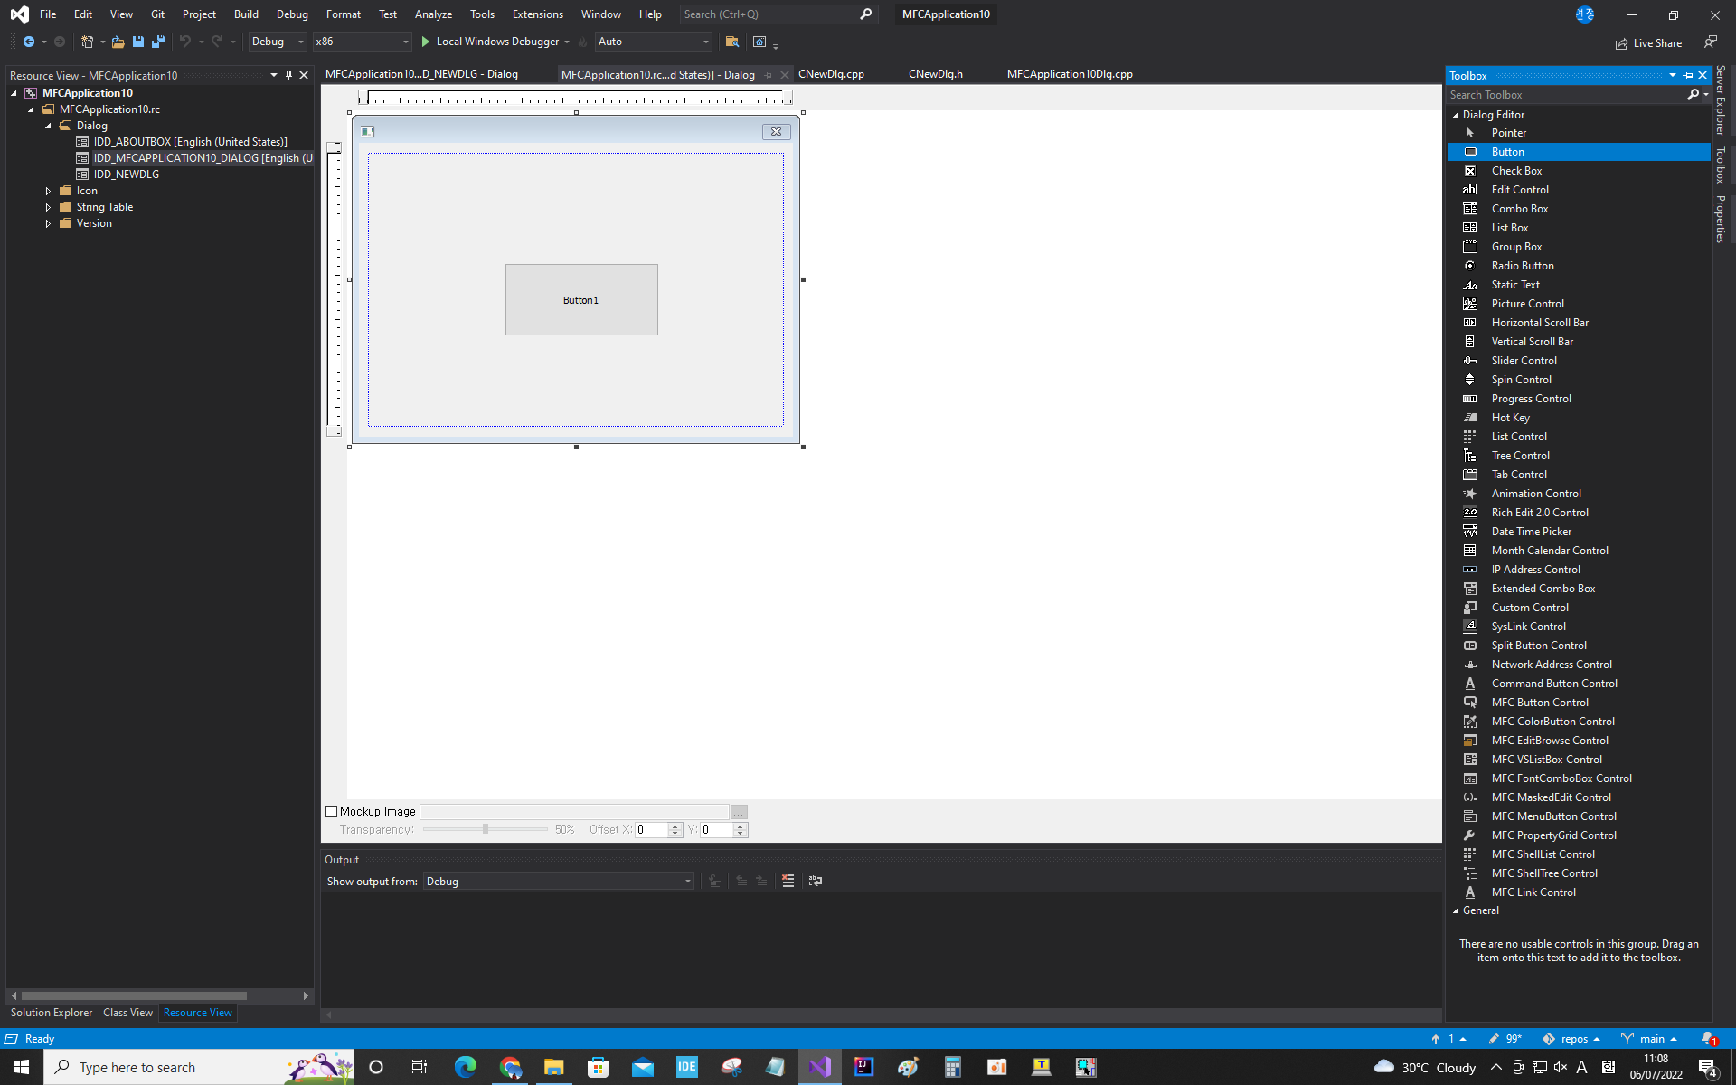Collapse the Dialog folder node
Screen dimensions: 1736x1085
[x=48, y=126]
